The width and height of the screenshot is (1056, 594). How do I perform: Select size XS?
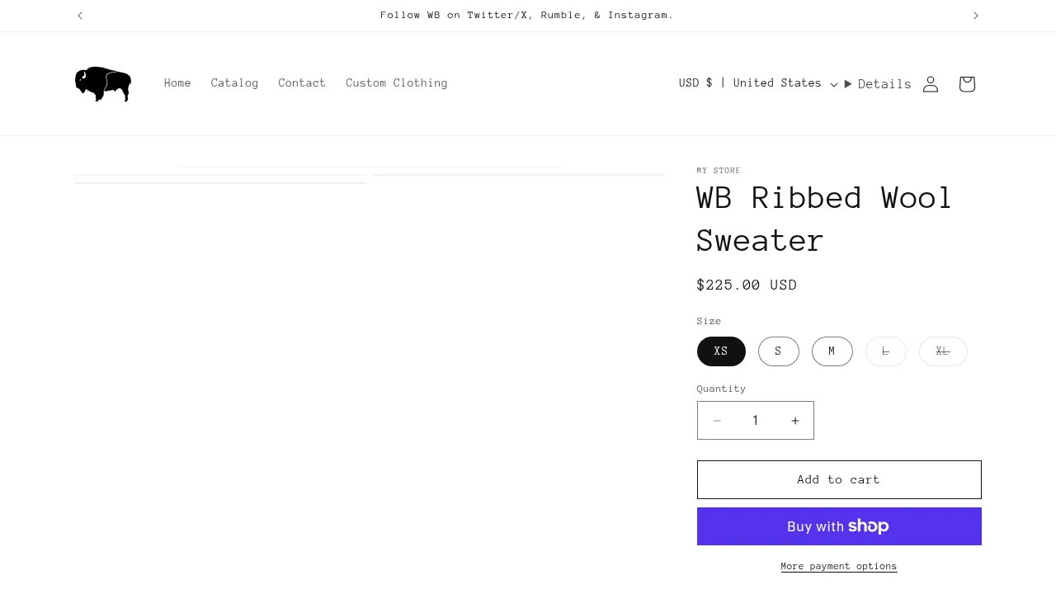(720, 351)
